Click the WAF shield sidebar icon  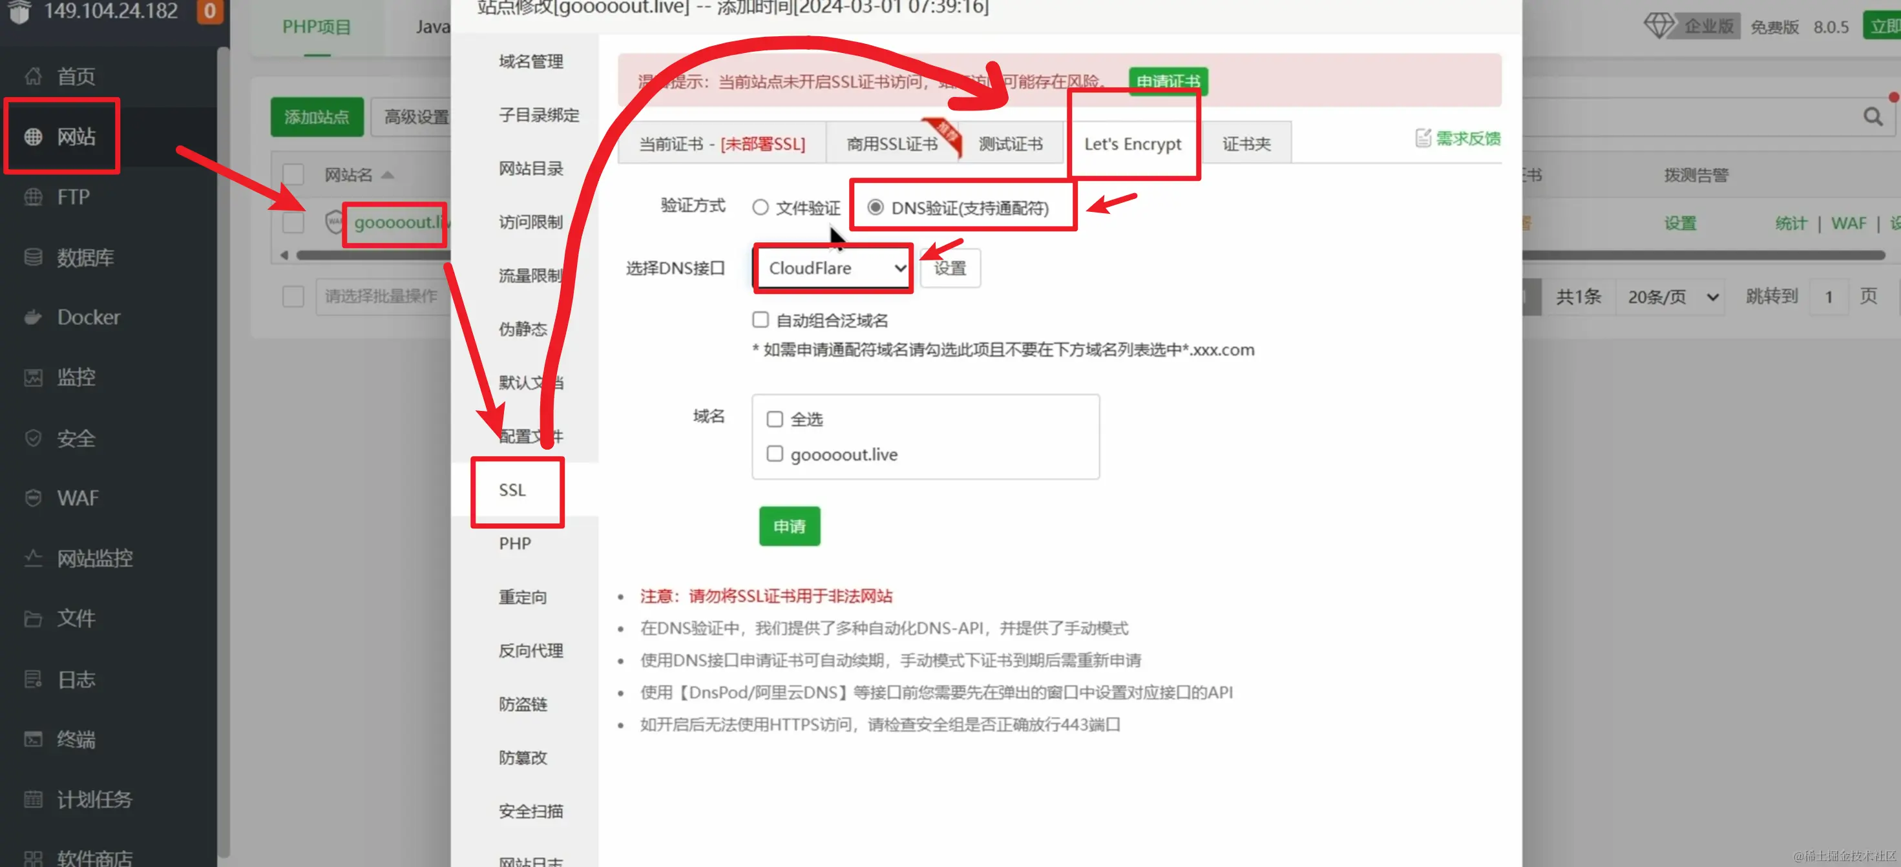(x=32, y=498)
